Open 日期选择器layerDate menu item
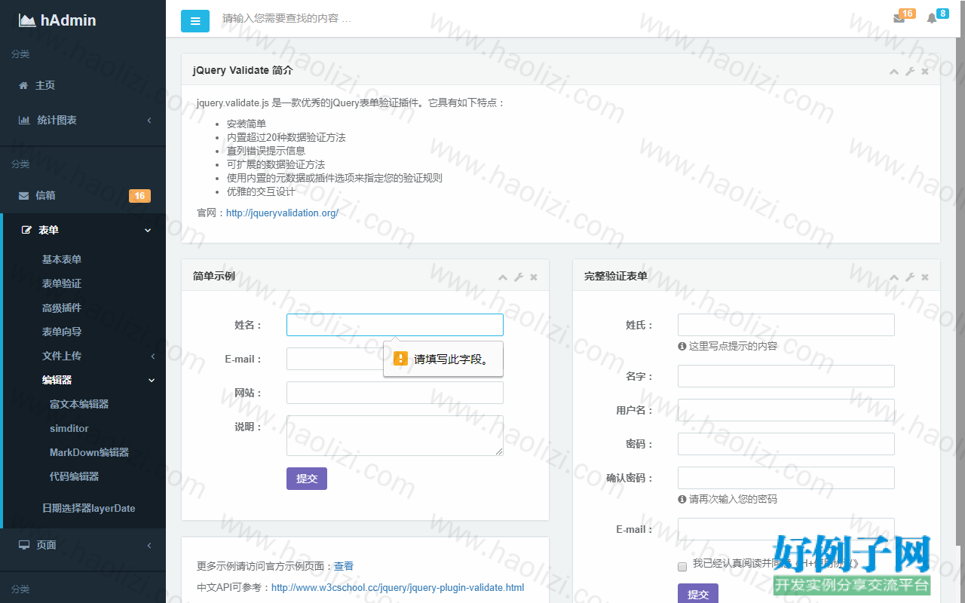 point(89,508)
